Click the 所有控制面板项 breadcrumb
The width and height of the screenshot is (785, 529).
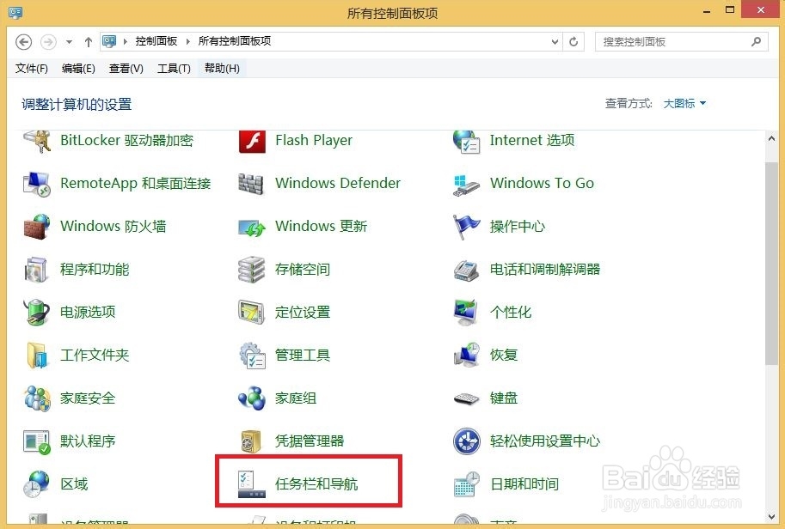(235, 41)
